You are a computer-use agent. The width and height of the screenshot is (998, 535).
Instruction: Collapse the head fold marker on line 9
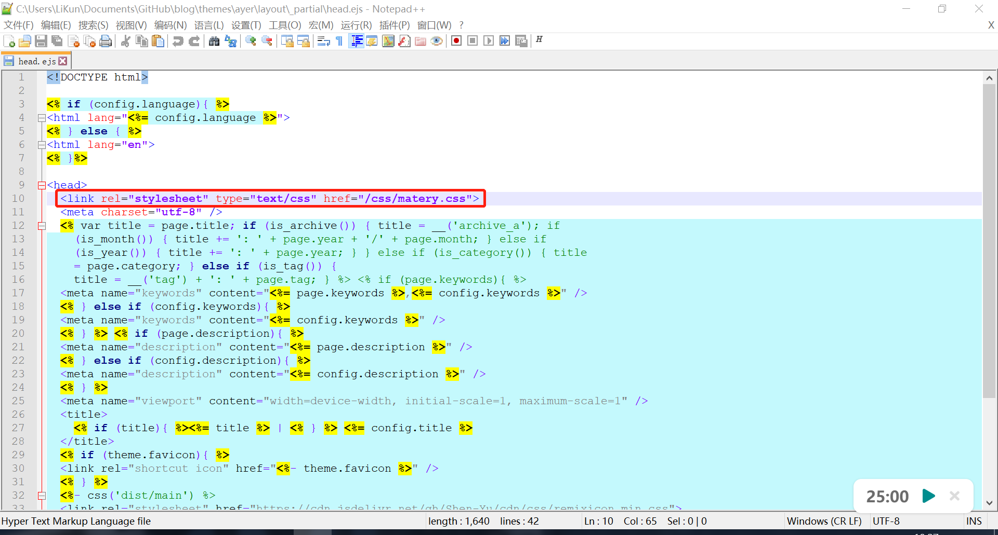click(x=42, y=185)
